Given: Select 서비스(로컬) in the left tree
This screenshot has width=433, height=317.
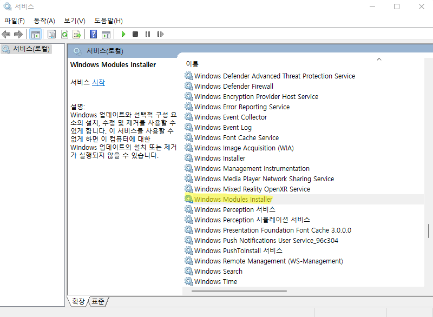Looking at the screenshot, I should pos(26,49).
